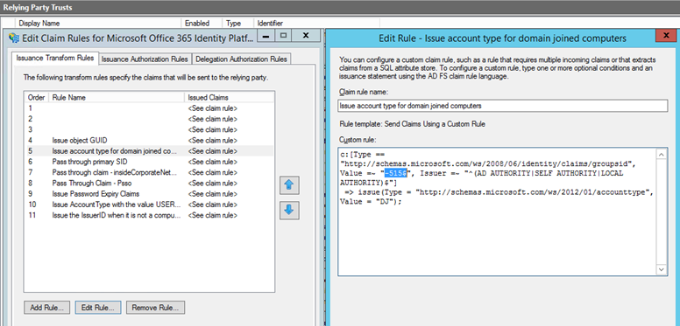
Task: Click into the Claim rule name field
Action: [x=503, y=106]
